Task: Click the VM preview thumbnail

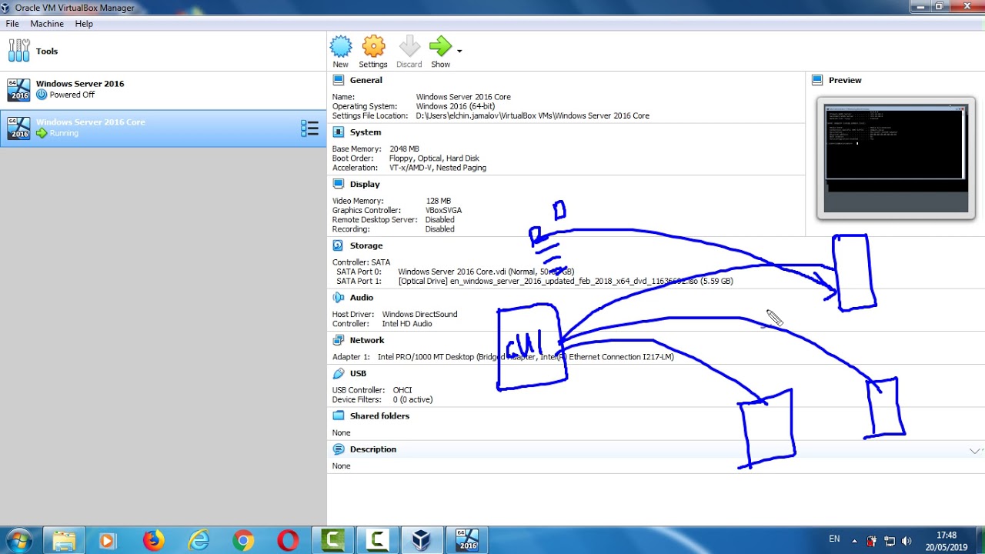Action: point(896,158)
